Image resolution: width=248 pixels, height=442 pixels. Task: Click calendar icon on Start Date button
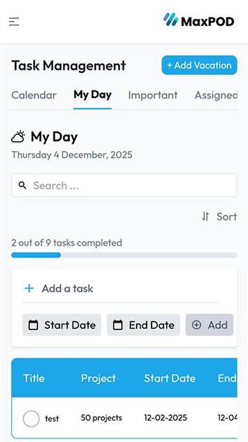[x=33, y=325]
